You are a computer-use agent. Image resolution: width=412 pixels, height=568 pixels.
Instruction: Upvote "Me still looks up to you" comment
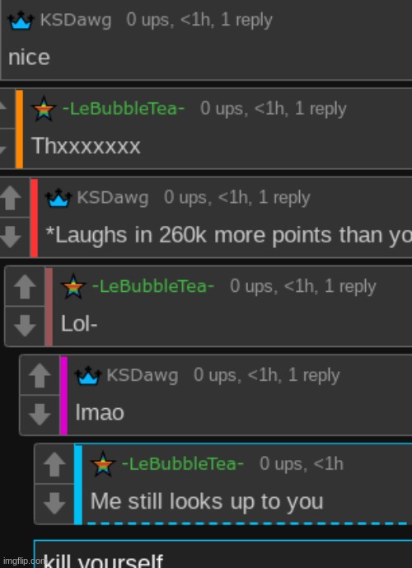tap(54, 464)
